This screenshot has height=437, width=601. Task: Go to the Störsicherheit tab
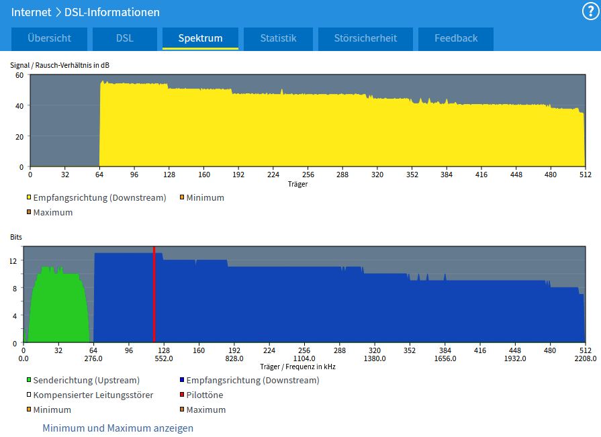365,39
